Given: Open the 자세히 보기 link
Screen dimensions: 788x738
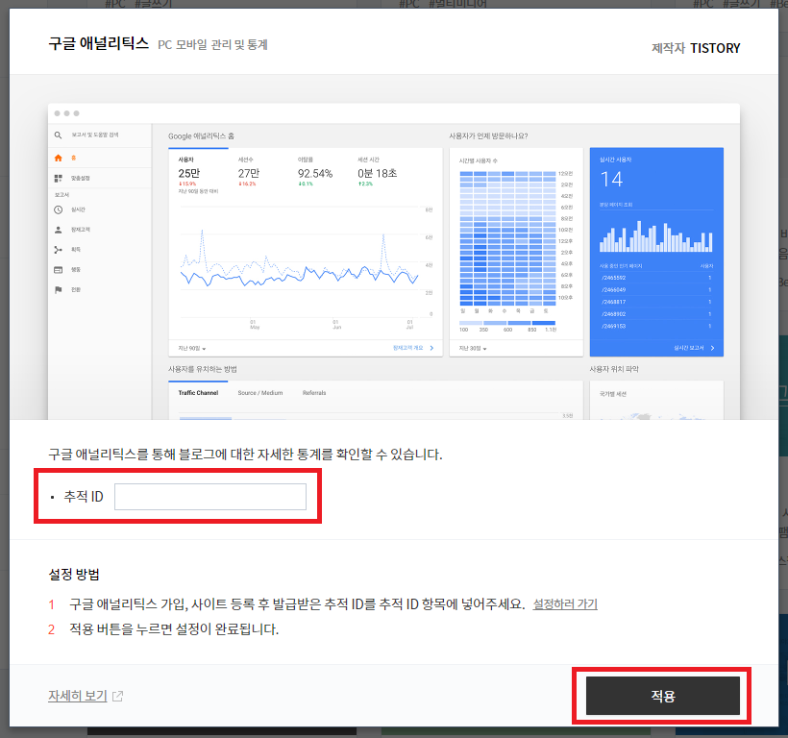Looking at the screenshot, I should click(x=78, y=696).
